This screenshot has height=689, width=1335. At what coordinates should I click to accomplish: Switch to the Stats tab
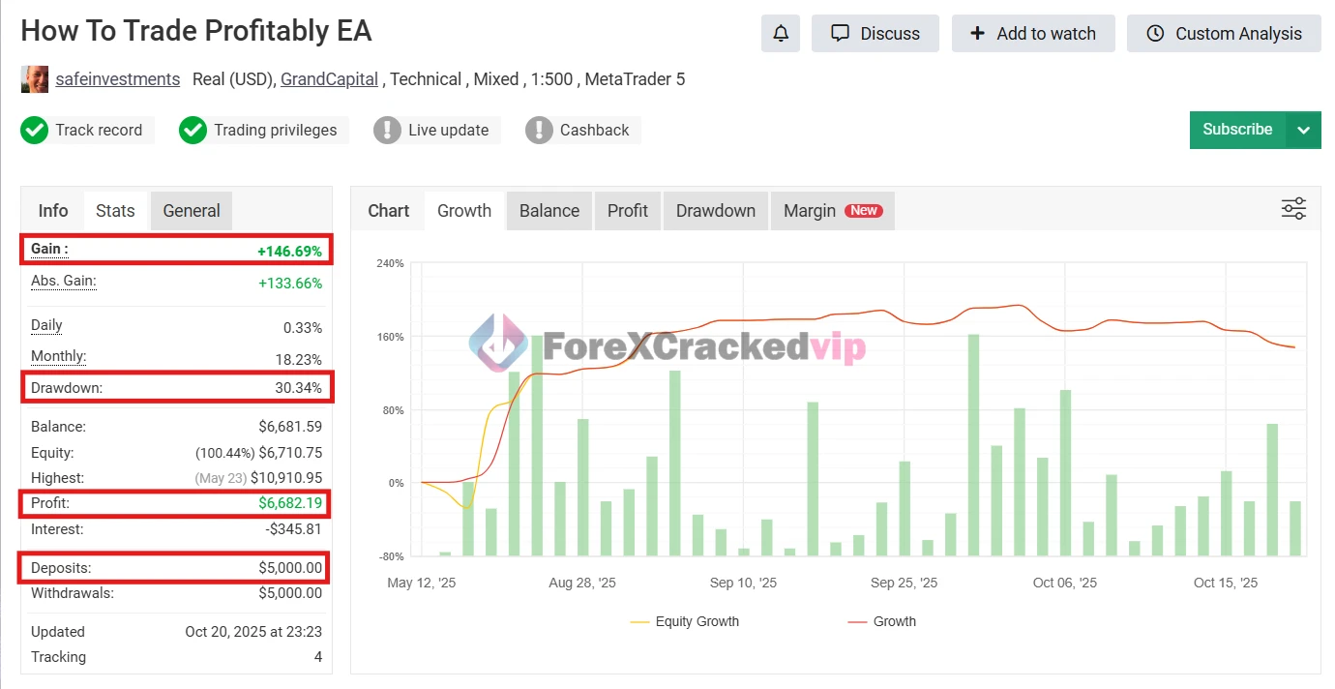click(115, 211)
